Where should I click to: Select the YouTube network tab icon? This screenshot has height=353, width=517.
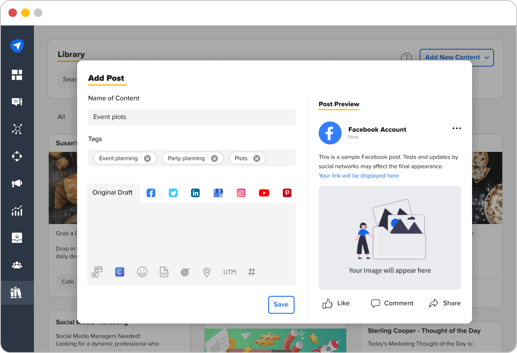[x=264, y=193]
